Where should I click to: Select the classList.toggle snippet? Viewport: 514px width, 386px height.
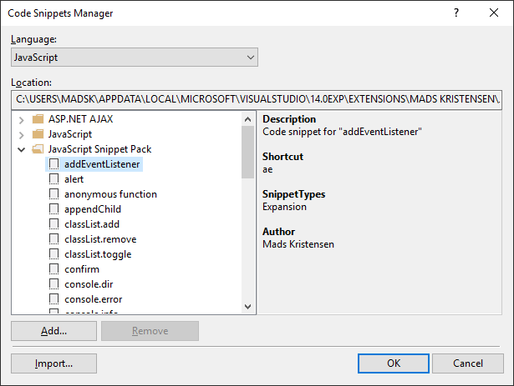98,254
